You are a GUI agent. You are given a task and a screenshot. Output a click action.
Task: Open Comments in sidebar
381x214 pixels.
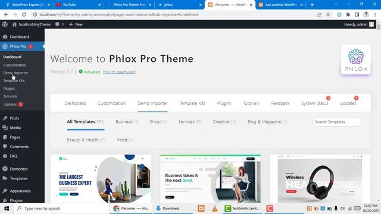pos(19,147)
